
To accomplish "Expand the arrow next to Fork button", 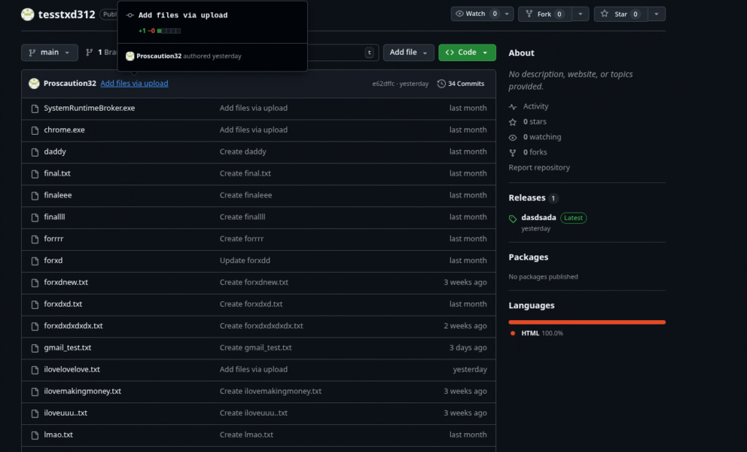I will coord(581,14).
